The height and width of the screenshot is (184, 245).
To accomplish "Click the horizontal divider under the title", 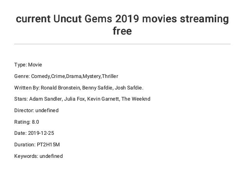I will [122, 44].
